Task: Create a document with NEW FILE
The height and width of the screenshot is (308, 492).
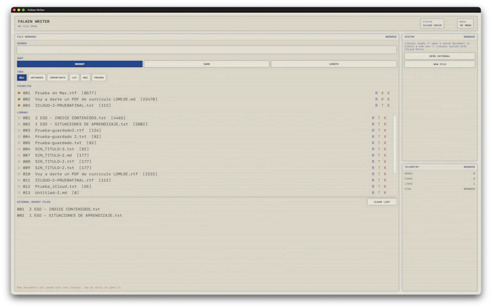Action: 440,65
